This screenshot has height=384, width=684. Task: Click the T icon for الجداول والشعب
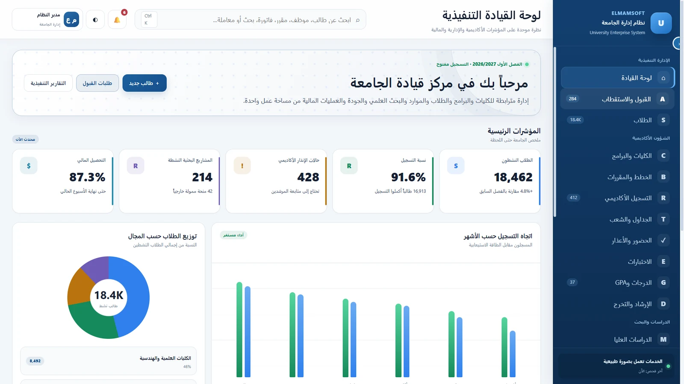click(x=663, y=219)
